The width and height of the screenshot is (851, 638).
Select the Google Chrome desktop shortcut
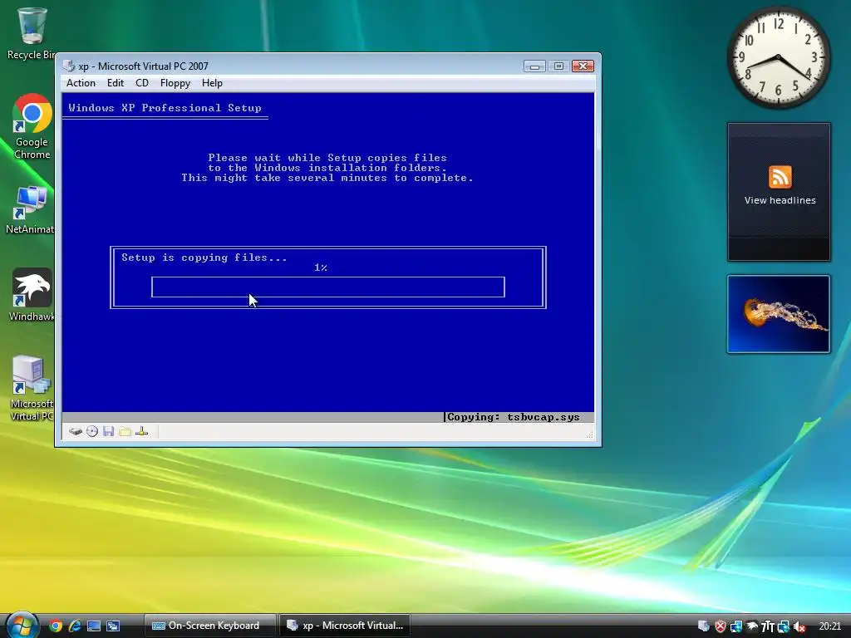click(x=32, y=127)
